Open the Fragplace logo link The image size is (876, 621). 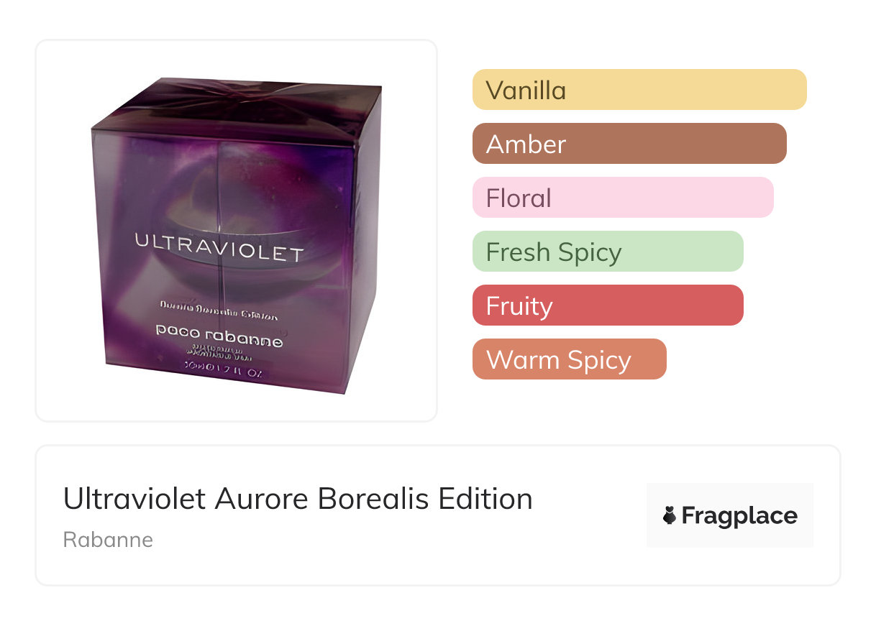click(x=730, y=515)
